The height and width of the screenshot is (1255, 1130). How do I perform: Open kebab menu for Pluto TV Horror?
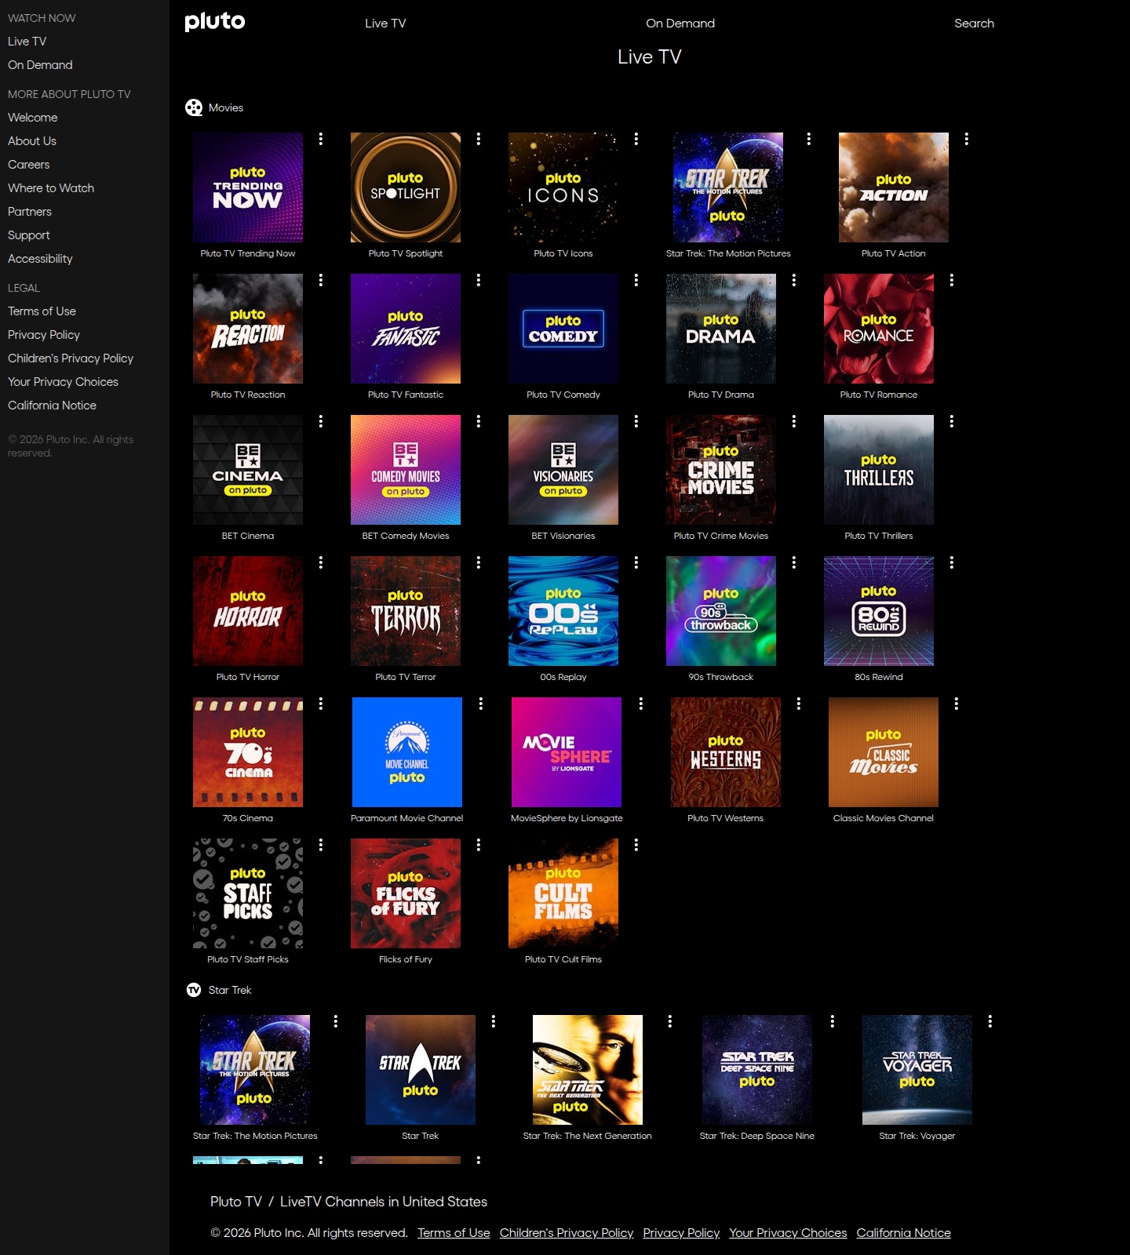[x=321, y=562]
